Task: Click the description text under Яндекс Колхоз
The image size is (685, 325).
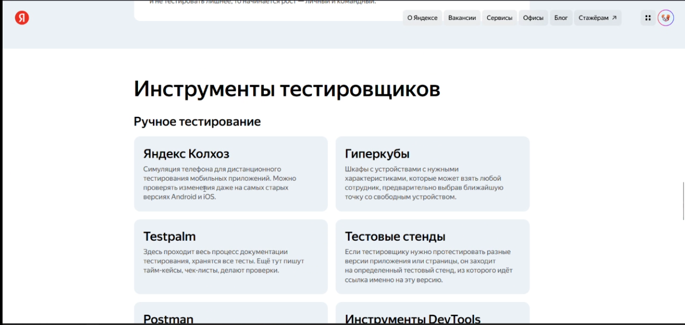Action: click(219, 183)
